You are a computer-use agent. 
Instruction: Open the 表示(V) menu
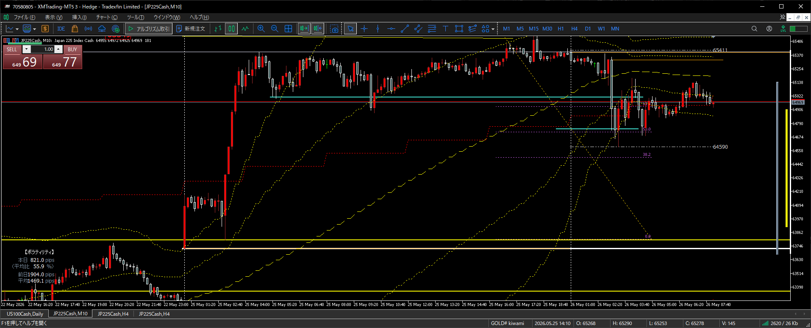[x=53, y=17]
